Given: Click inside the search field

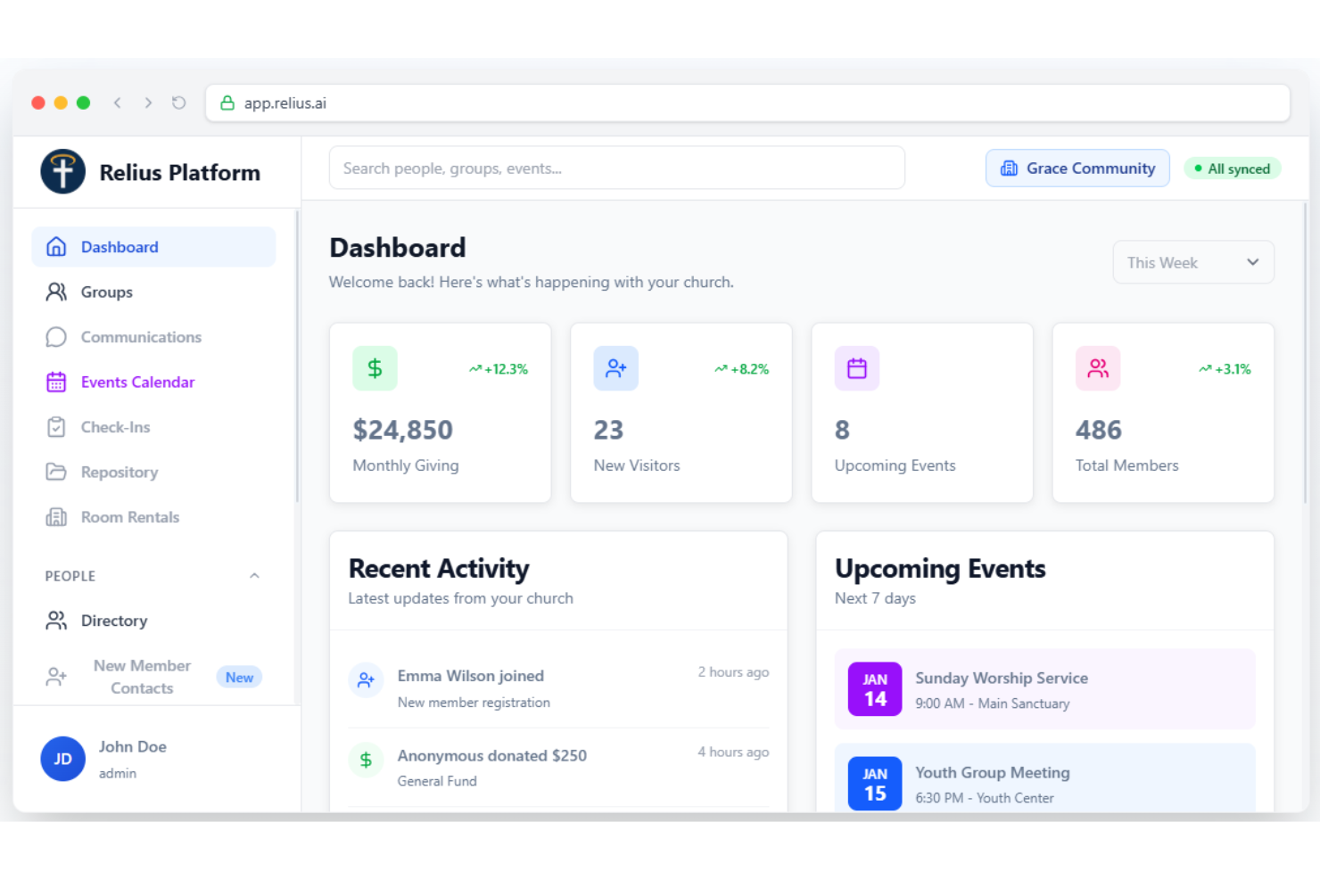Looking at the screenshot, I should 616,168.
